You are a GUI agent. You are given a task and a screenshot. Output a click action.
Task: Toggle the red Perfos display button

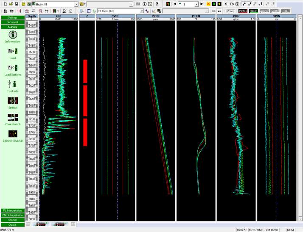[243, 11]
